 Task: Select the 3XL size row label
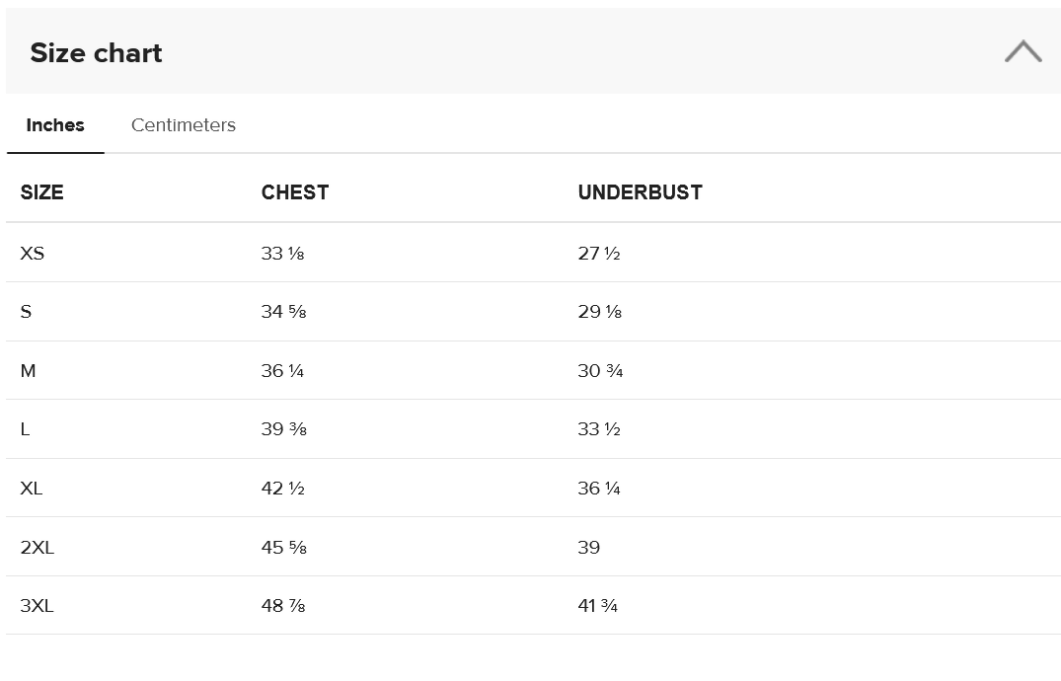point(38,606)
